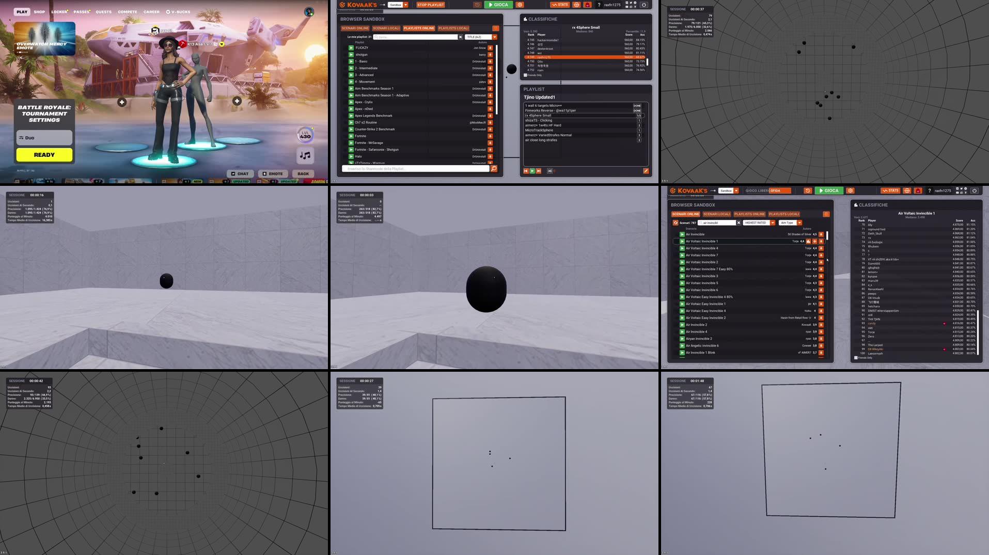Clear the playlist search with the X
Viewport: 989px width, 555px height.
(460, 37)
